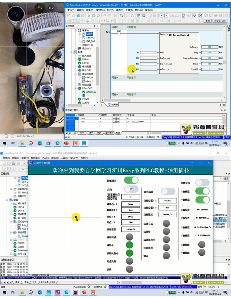Click the Run (play) icon in torque control toolbar

161,16
